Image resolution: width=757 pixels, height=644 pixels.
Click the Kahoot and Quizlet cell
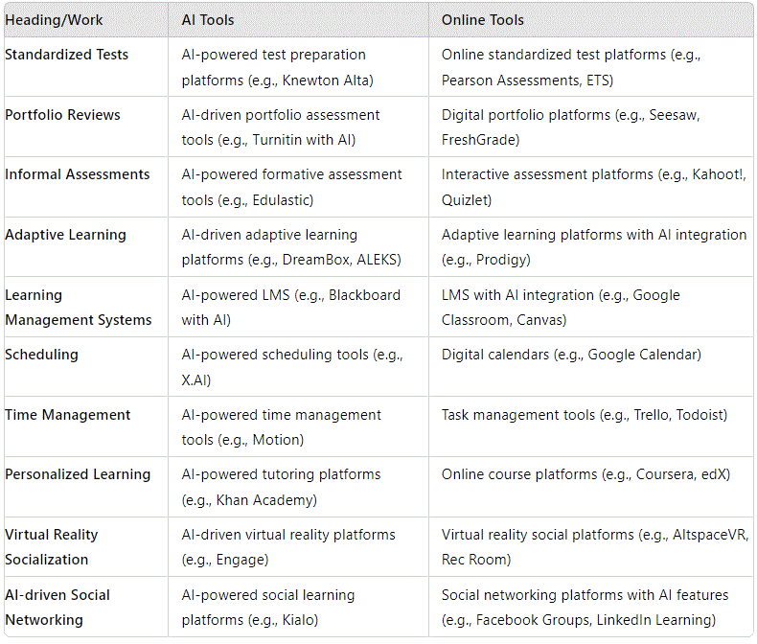coord(593,187)
